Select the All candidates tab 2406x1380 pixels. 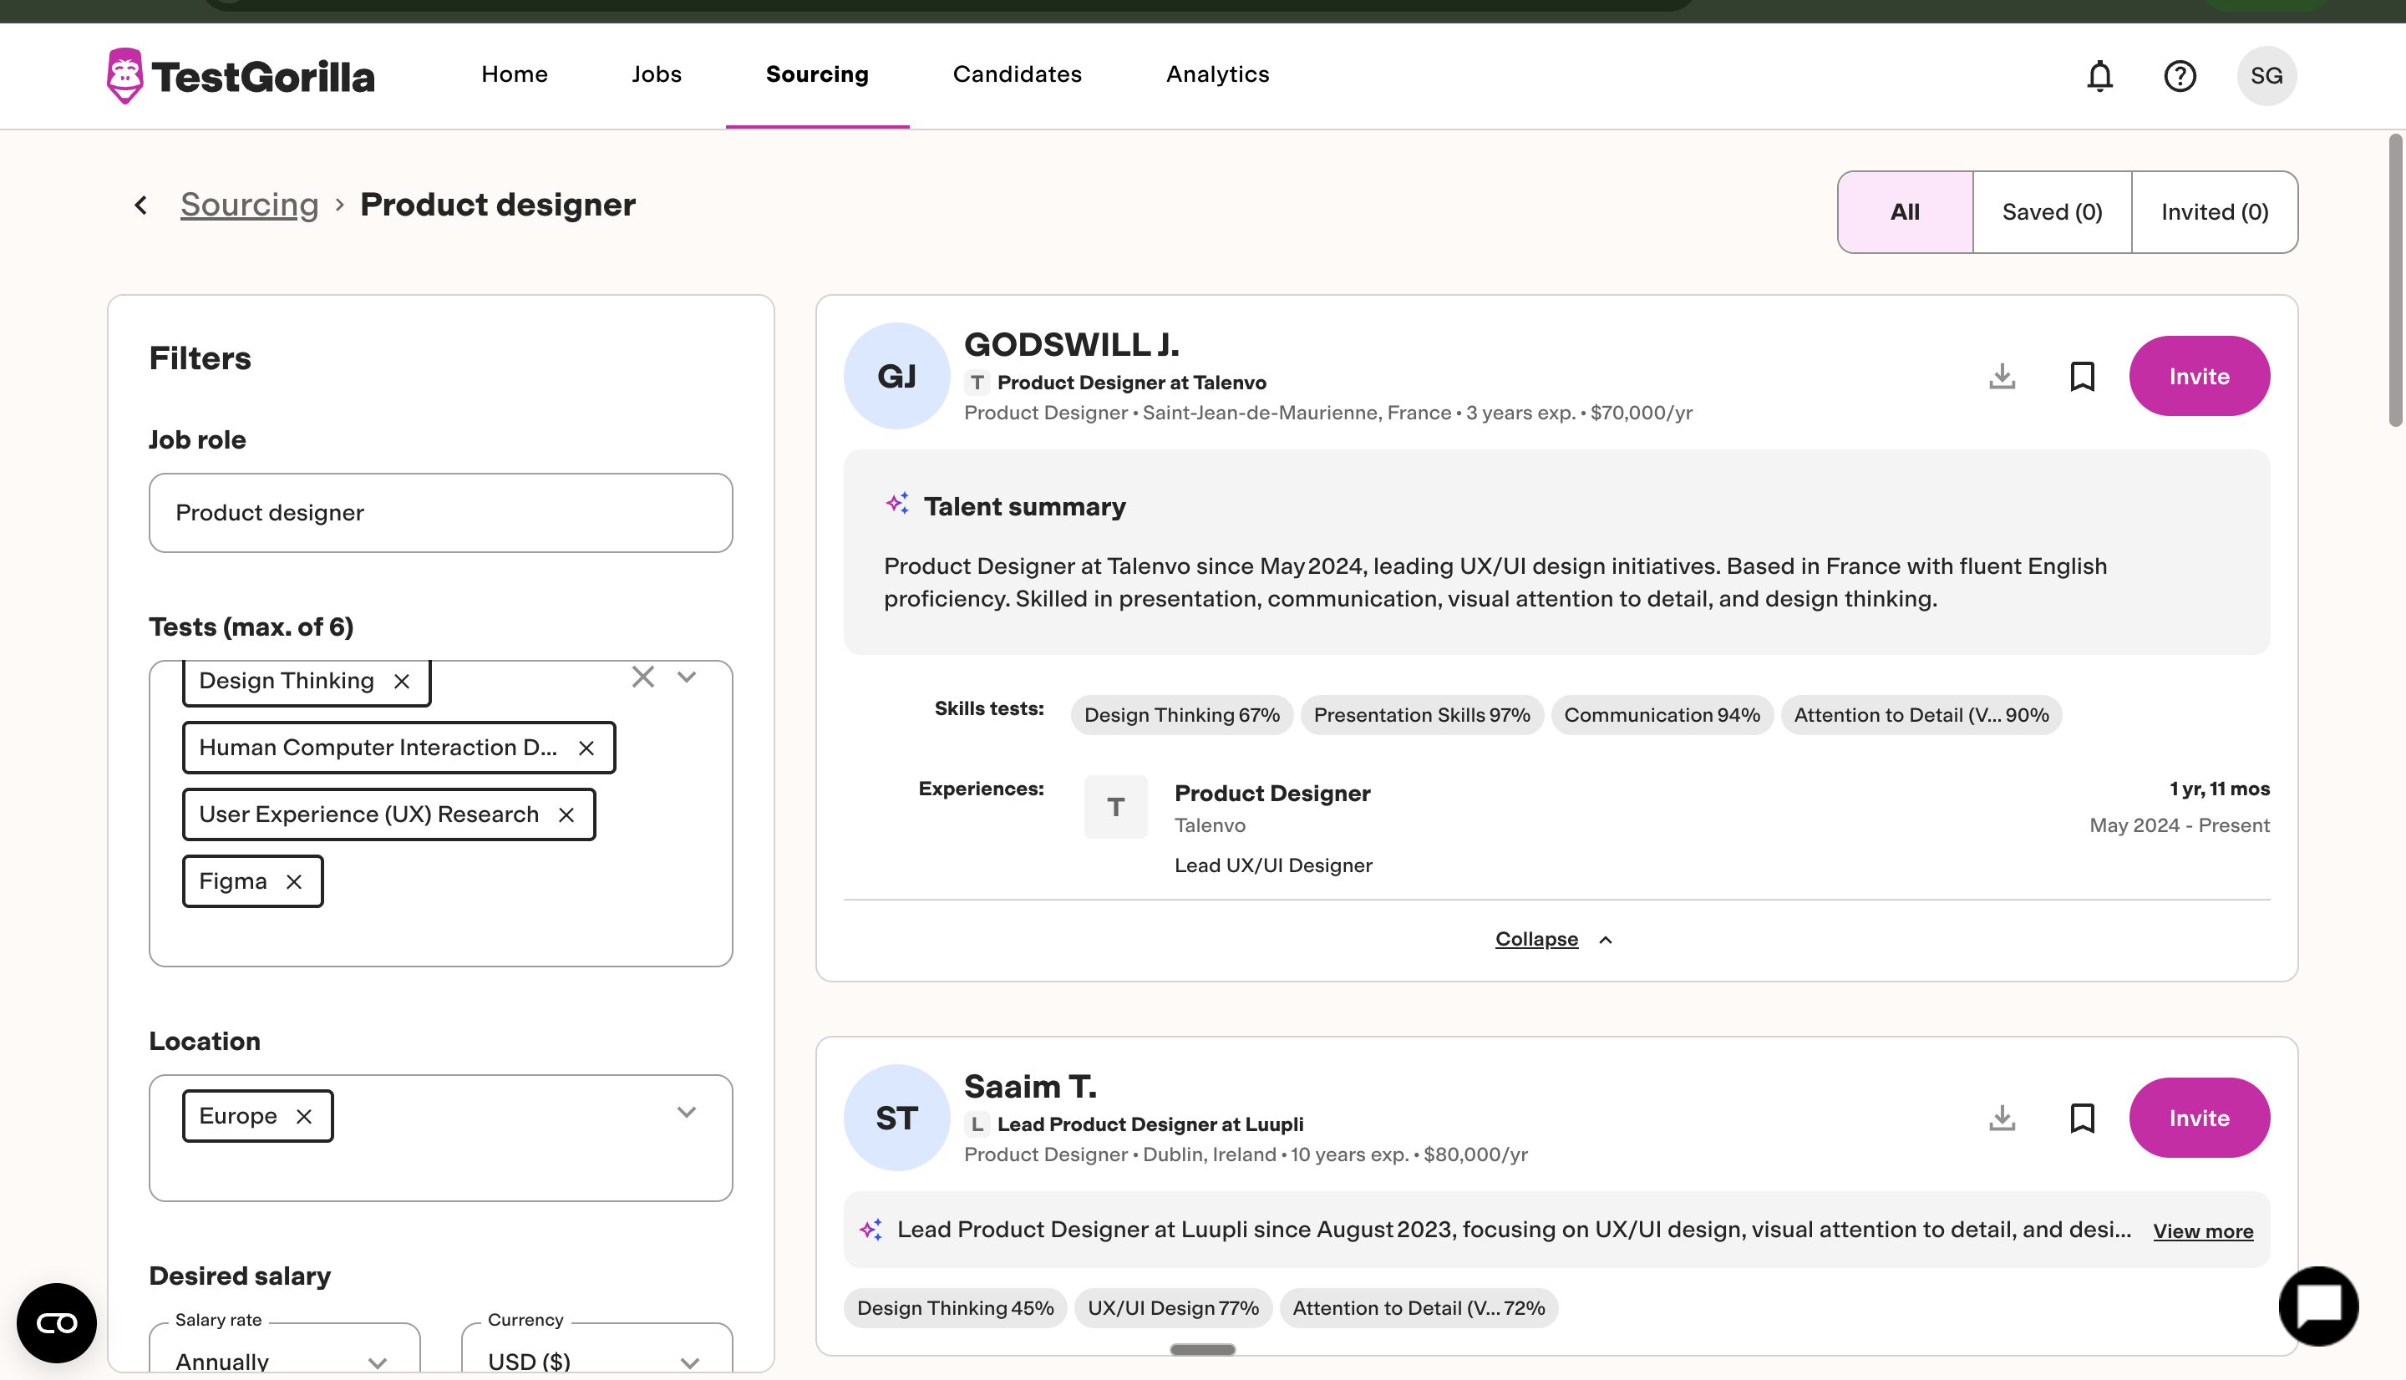[1905, 212]
